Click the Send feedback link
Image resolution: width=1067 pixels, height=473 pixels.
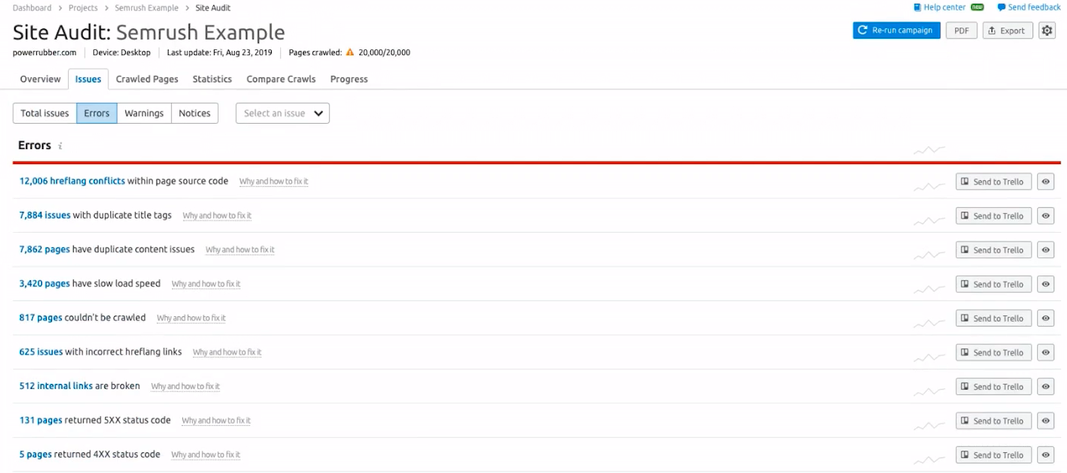(1034, 7)
